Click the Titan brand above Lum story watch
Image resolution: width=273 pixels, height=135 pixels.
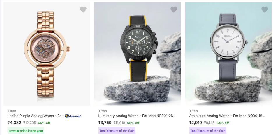click(x=103, y=111)
